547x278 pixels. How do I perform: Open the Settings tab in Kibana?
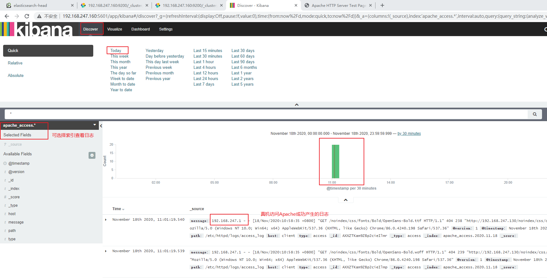(x=166, y=29)
